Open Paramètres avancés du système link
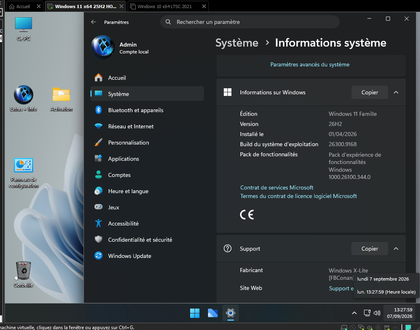The height and width of the screenshot is (330, 420). [x=310, y=64]
